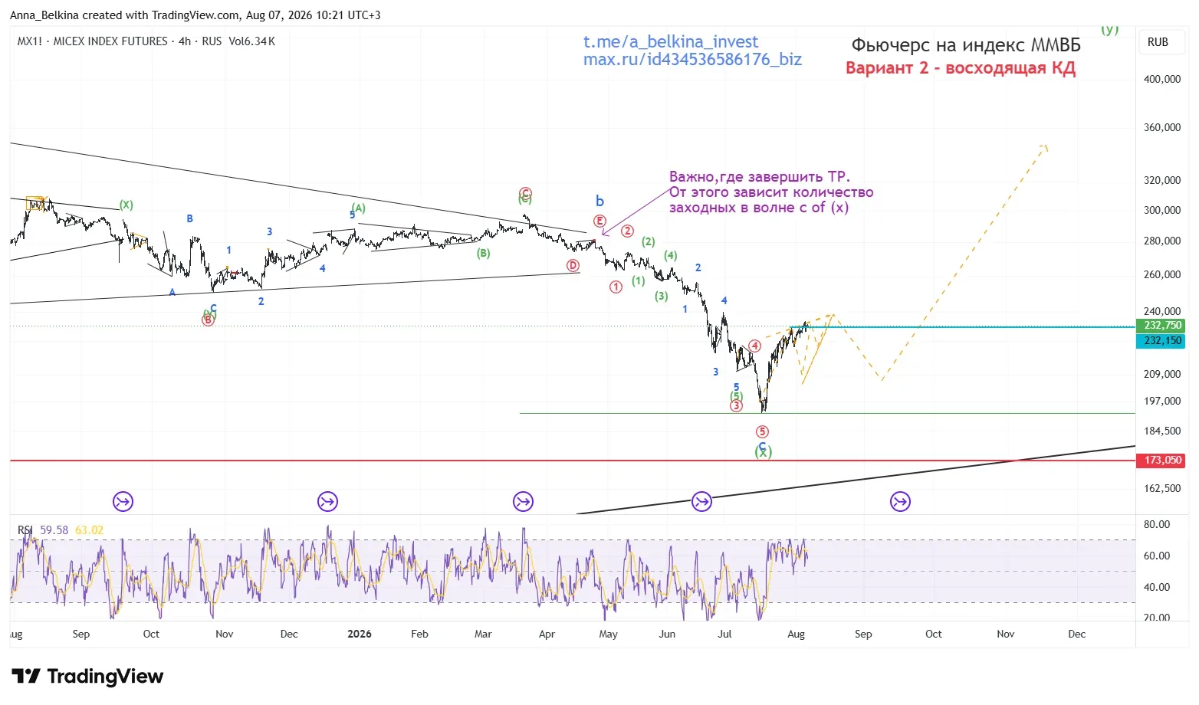
Task: Click the 360,000 price scale label
Action: pos(1162,128)
